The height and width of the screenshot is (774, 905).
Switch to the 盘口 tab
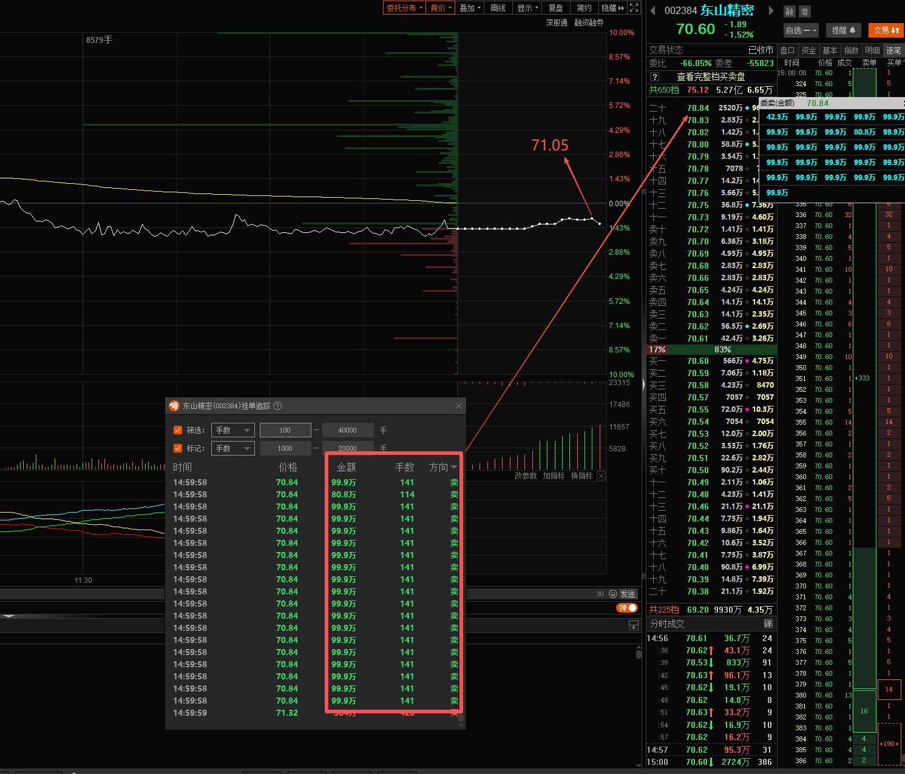(787, 50)
